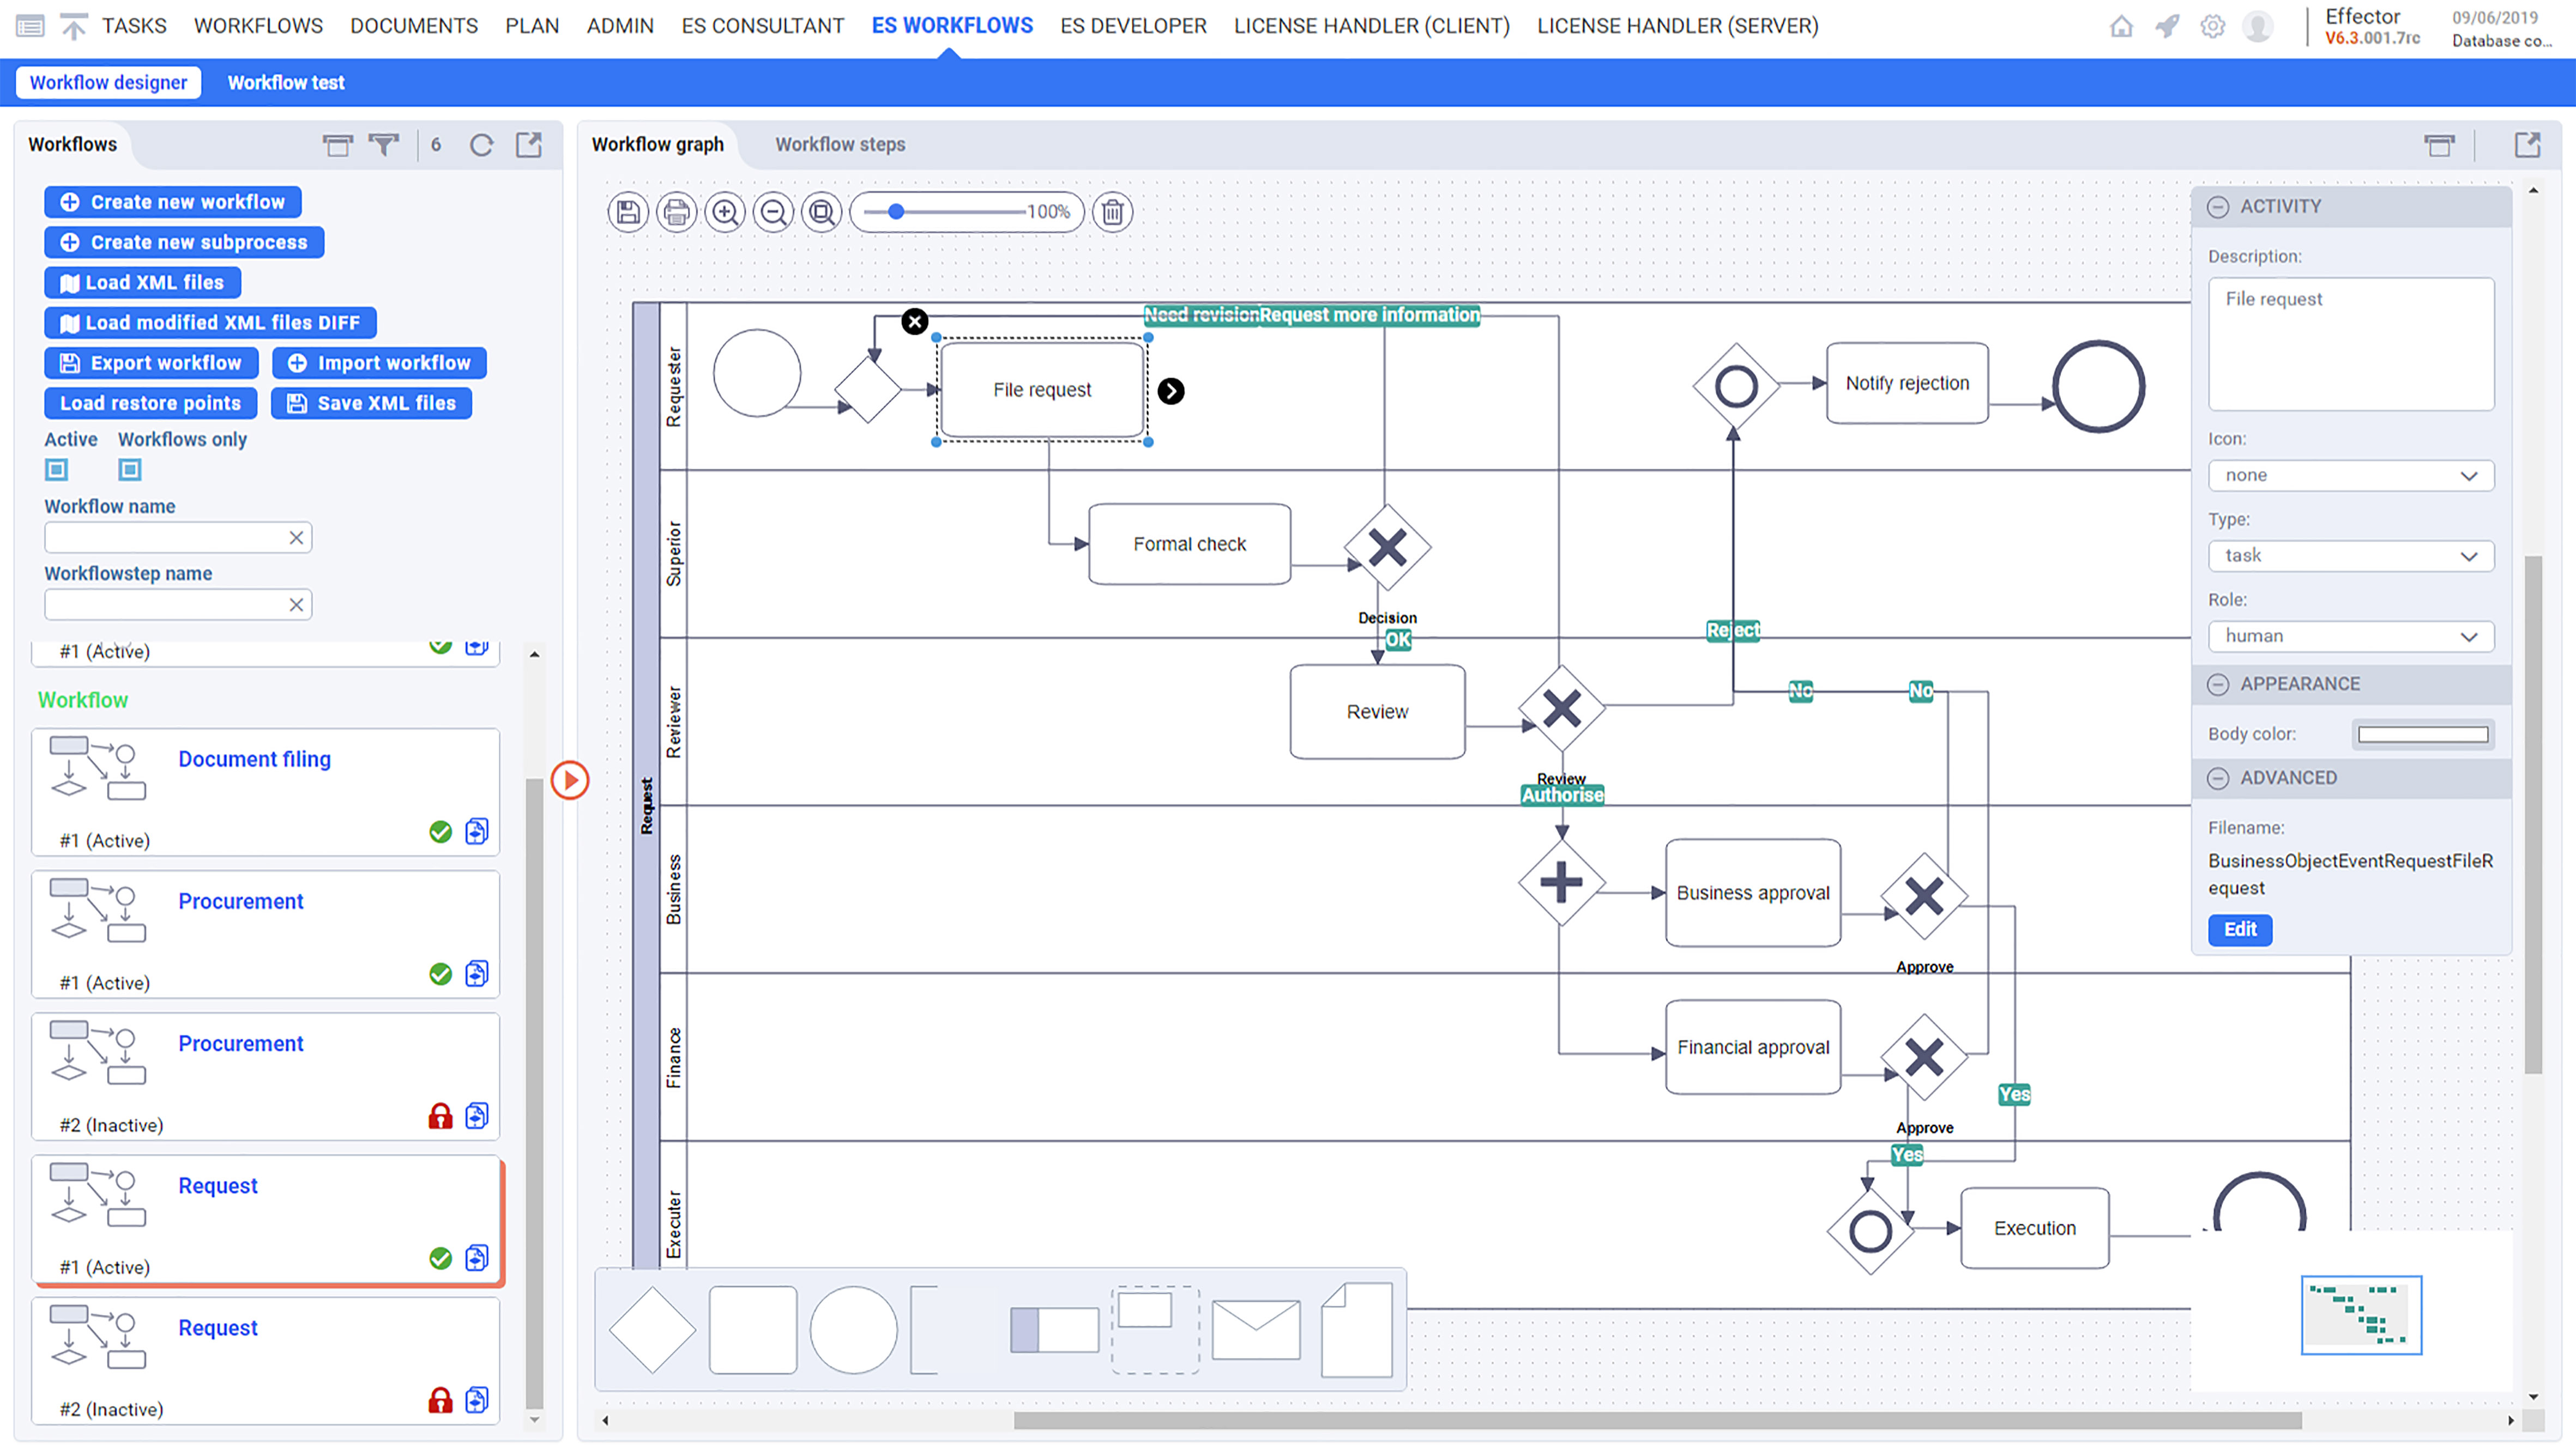The width and height of the screenshot is (2576, 1455).
Task: Select the envelope message shape in palette
Action: pos(1255,1329)
